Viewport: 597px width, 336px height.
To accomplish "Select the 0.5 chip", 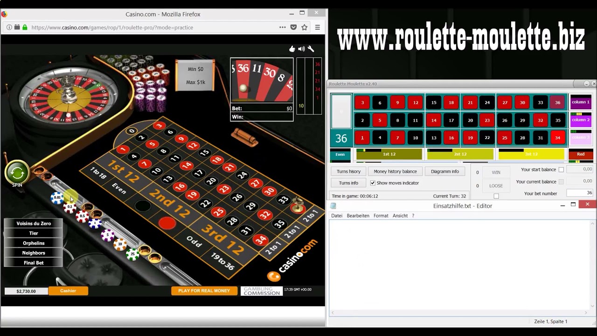I will tap(82, 216).
